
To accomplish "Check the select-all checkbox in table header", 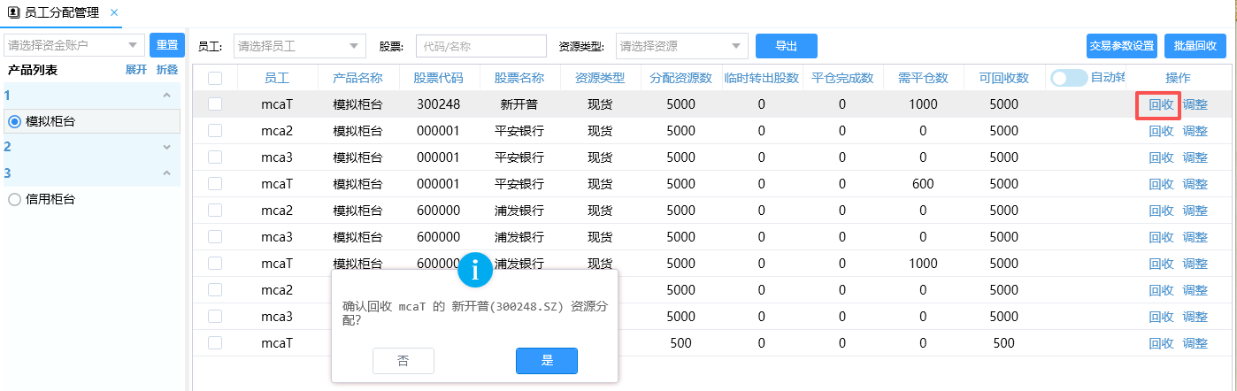I will coord(215,78).
